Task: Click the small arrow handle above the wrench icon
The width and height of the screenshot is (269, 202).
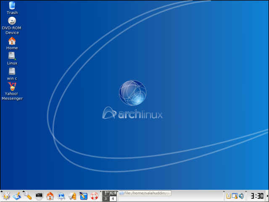Action: coord(24,191)
